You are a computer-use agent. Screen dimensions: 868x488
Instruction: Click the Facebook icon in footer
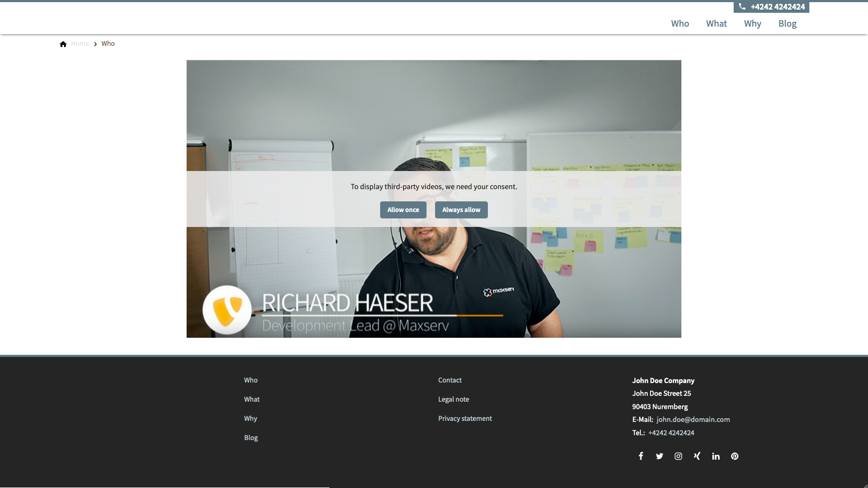pyautogui.click(x=641, y=456)
